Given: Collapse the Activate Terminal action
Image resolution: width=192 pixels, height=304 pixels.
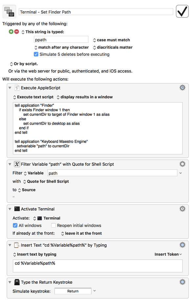Looking at the screenshot, I should coord(10,209).
